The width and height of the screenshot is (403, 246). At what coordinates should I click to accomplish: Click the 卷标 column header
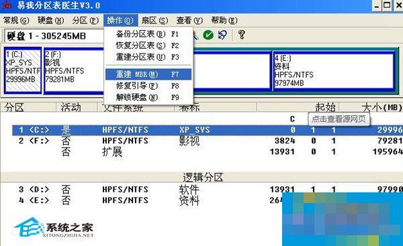216,108
